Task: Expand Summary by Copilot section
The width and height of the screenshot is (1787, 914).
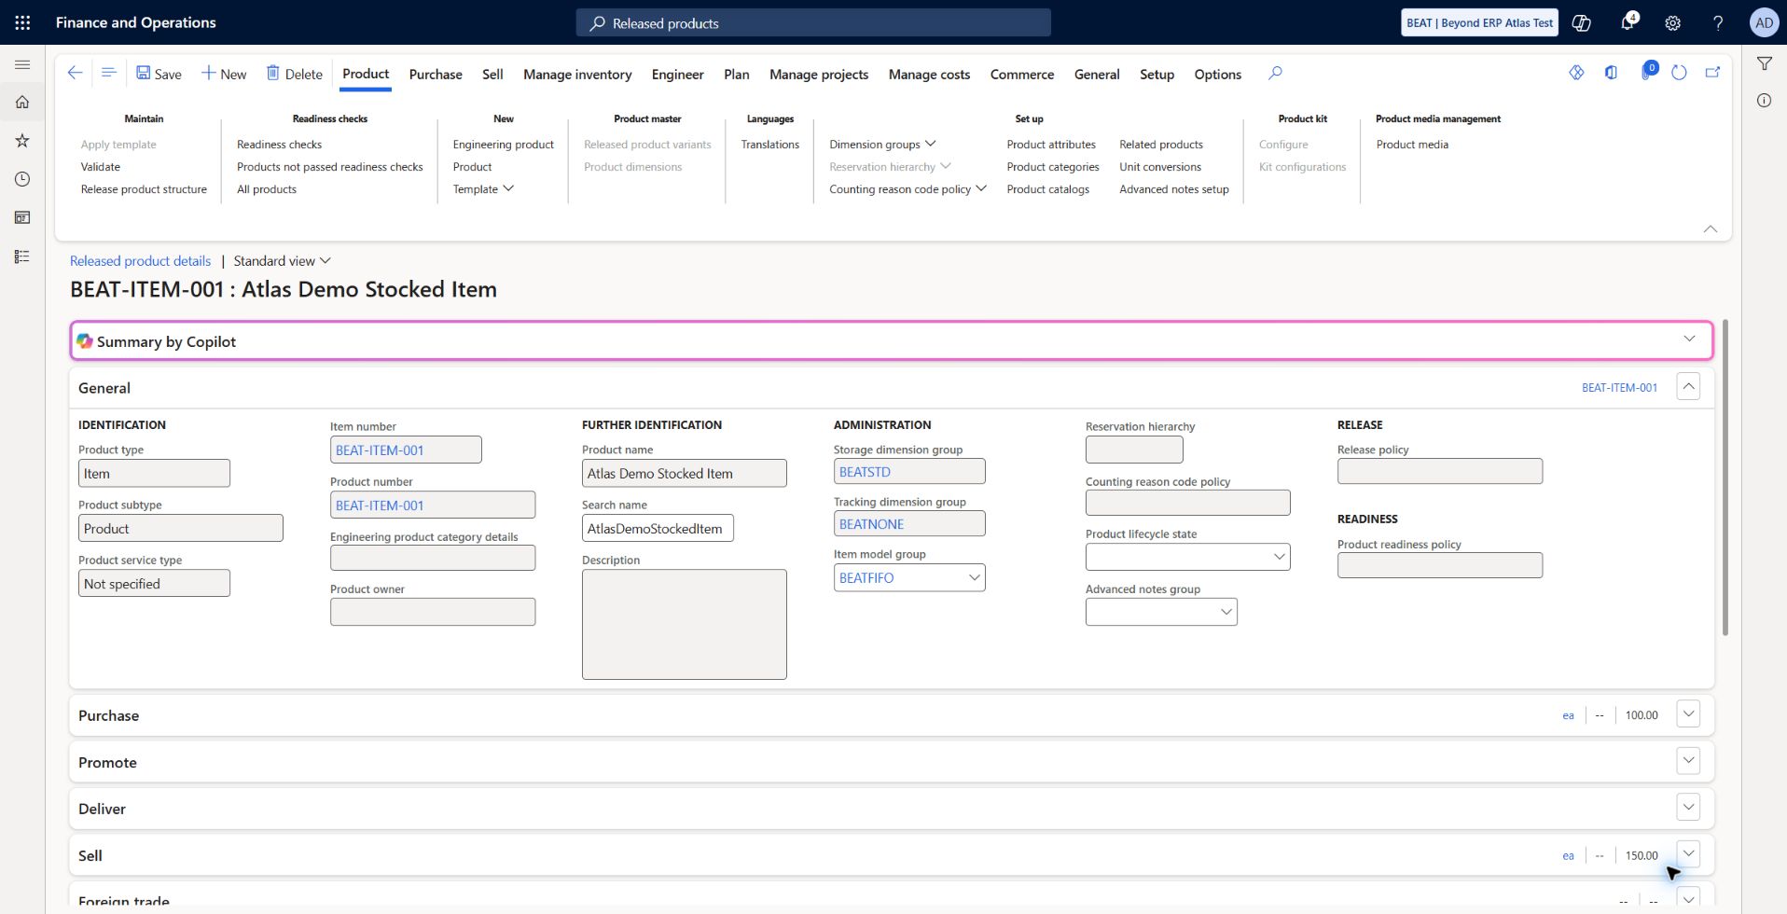Action: [x=1689, y=339]
